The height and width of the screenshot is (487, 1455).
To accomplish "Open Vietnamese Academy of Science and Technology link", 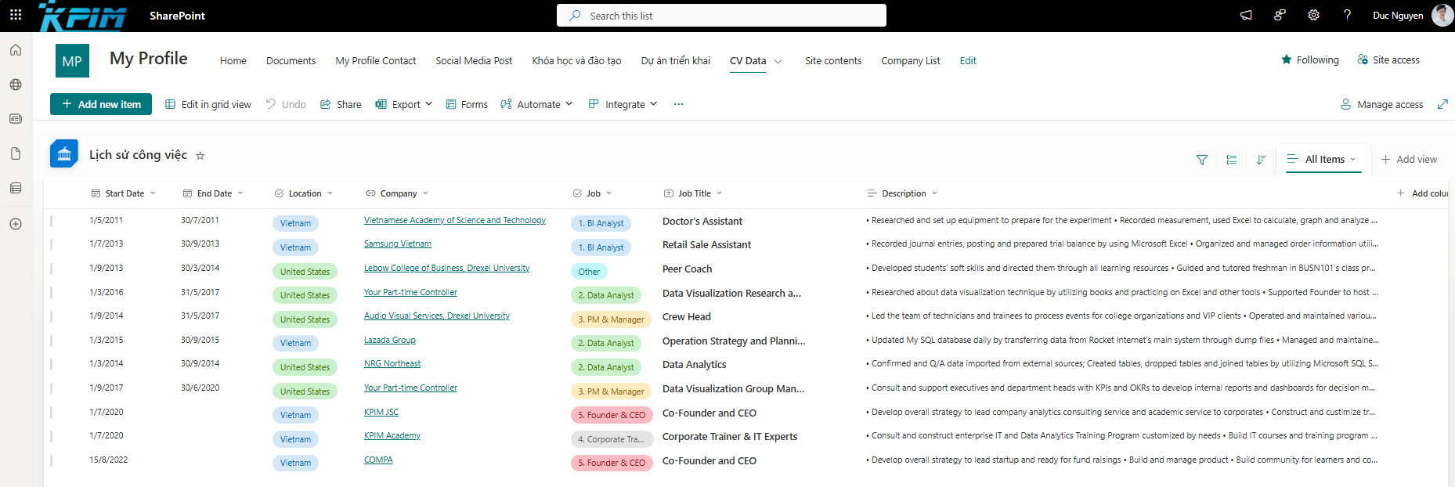I will click(x=455, y=220).
